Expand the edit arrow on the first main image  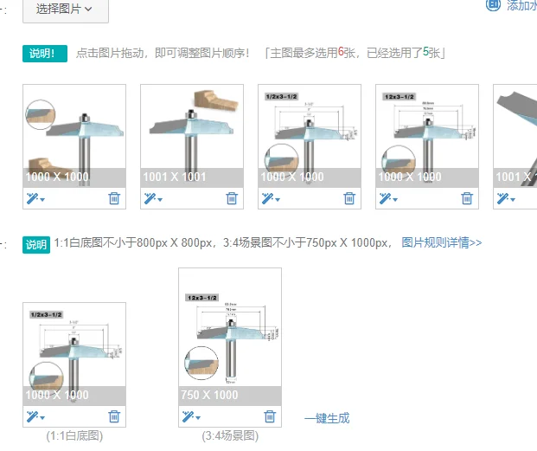[42, 199]
